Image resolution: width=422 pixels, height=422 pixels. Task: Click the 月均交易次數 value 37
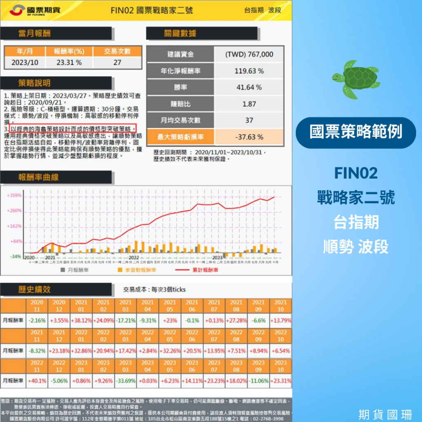[249, 120]
